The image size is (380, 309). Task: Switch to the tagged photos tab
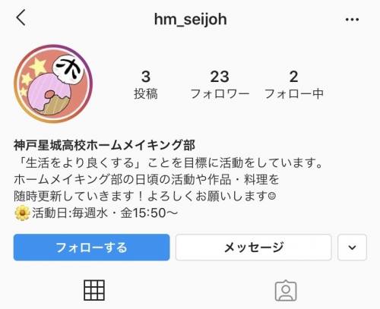click(286, 290)
